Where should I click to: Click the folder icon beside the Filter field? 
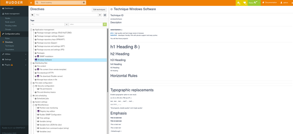pyautogui.click(x=32, y=15)
